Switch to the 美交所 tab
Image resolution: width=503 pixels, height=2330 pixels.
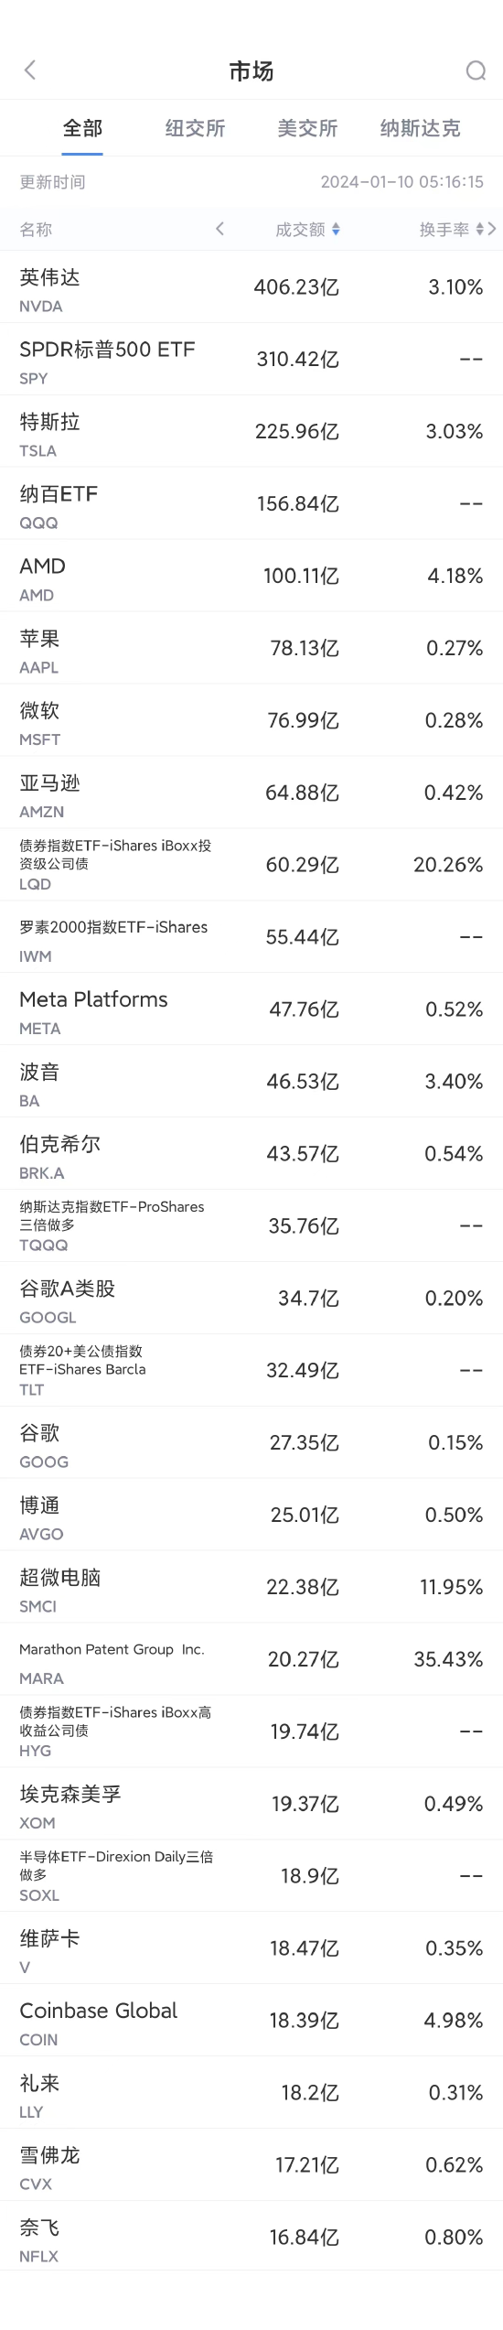coord(307,128)
